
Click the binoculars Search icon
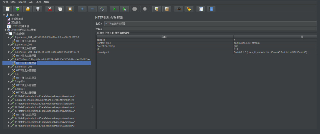[x=179, y=9]
